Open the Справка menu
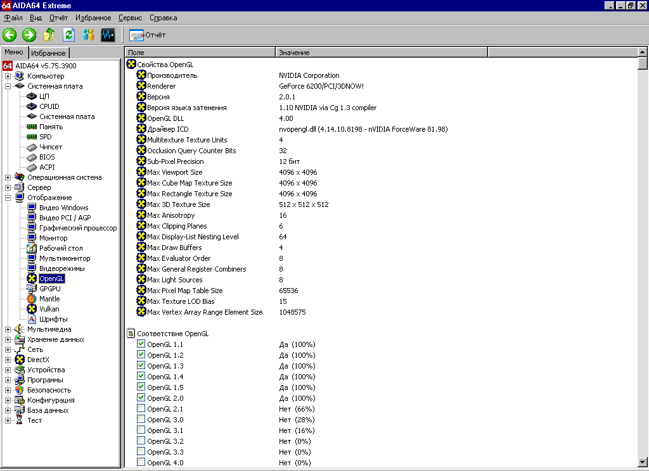Screen dimensions: 649x471 pos(163,18)
